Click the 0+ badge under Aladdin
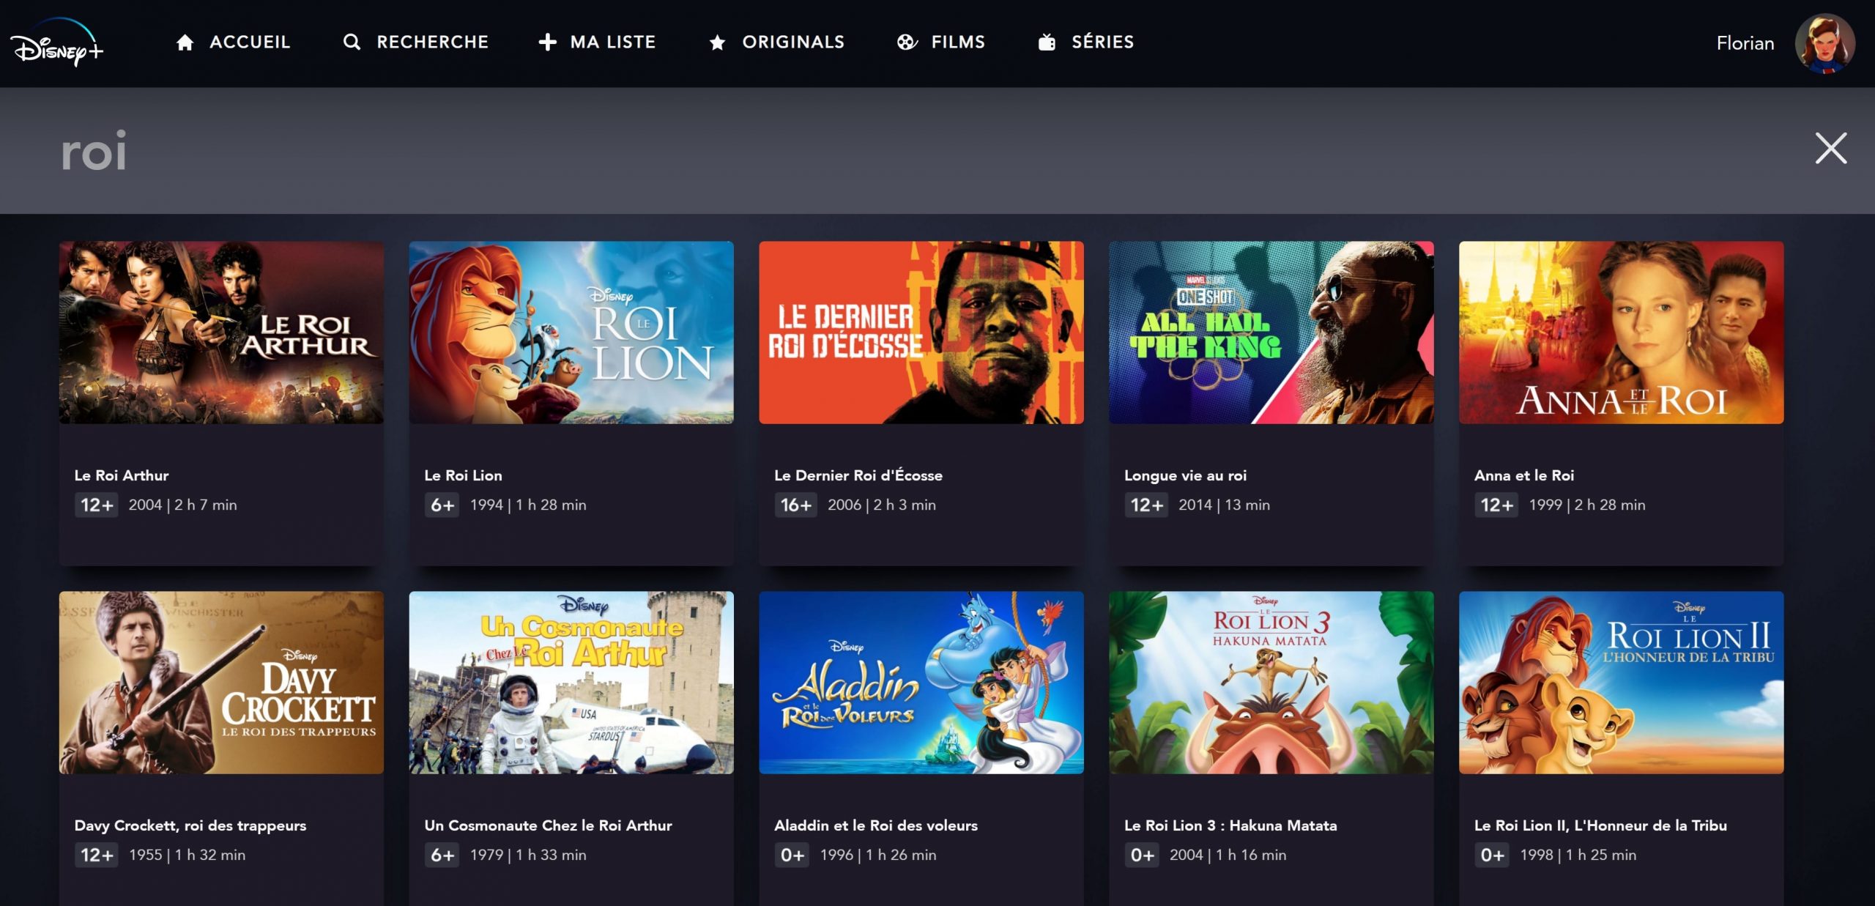Viewport: 1875px width, 906px height. (792, 855)
